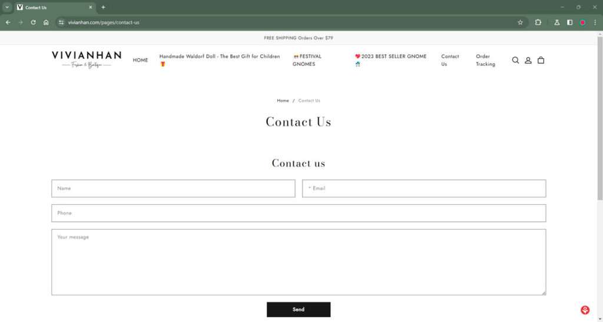Image resolution: width=603 pixels, height=322 pixels.
Task: Open 2023 BEST SELLER GNOME menu item
Action: (x=391, y=60)
